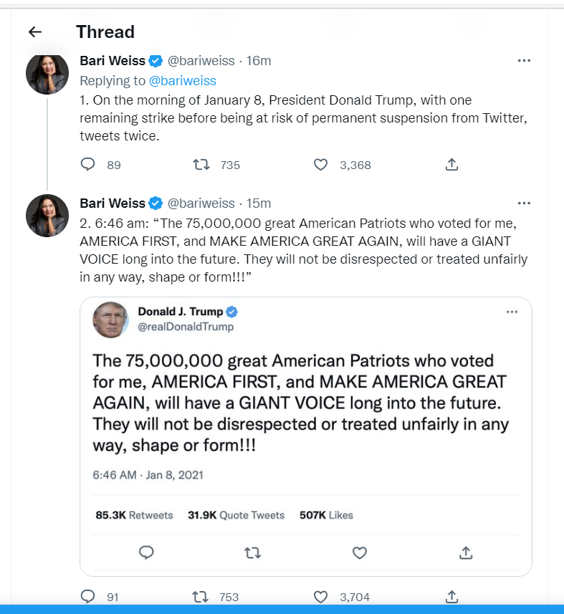Image resolution: width=564 pixels, height=614 pixels.
Task: Click heart icon inside embedded Trump tweet
Action: [x=360, y=552]
